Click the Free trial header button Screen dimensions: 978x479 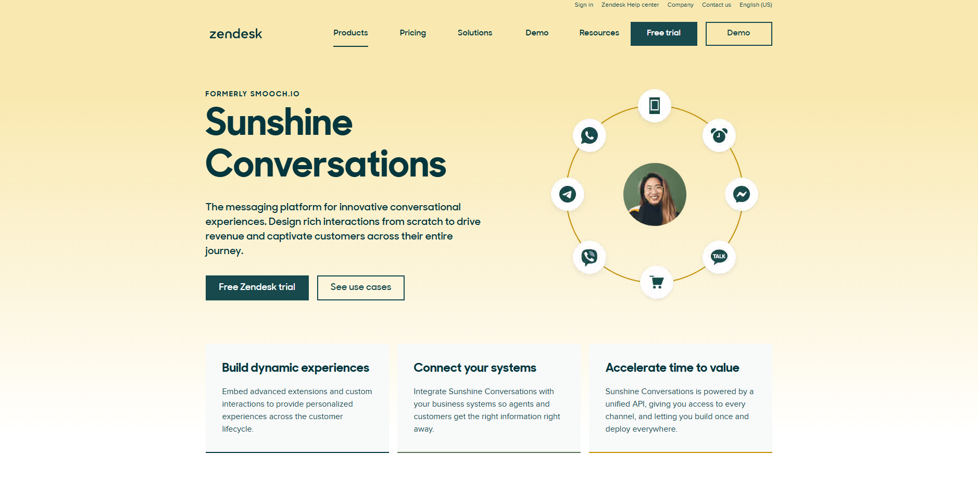click(x=664, y=34)
